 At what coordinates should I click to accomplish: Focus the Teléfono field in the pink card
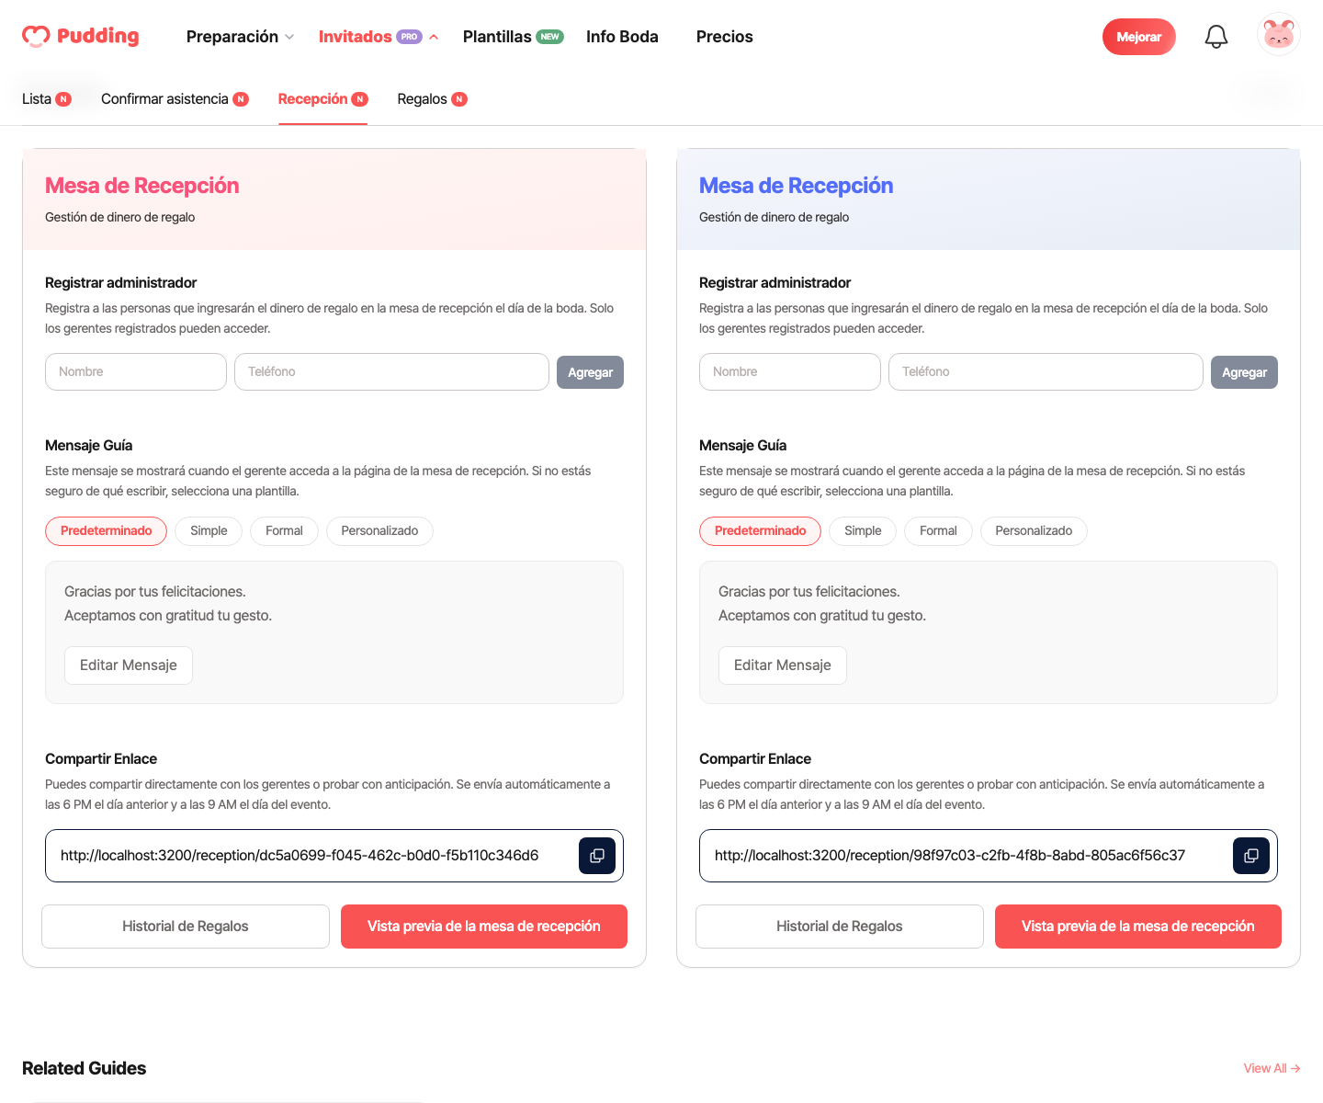(x=391, y=372)
